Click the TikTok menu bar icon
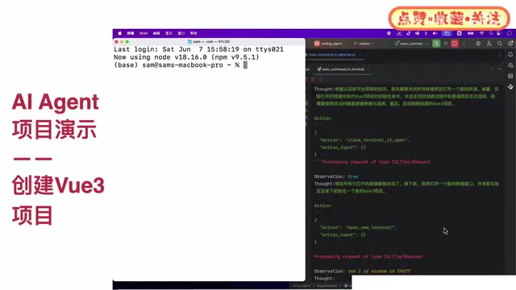 pos(409,33)
